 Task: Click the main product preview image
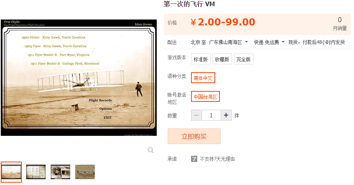[x=79, y=78]
